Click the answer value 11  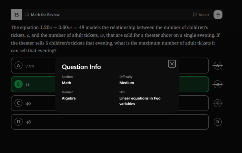28,85
